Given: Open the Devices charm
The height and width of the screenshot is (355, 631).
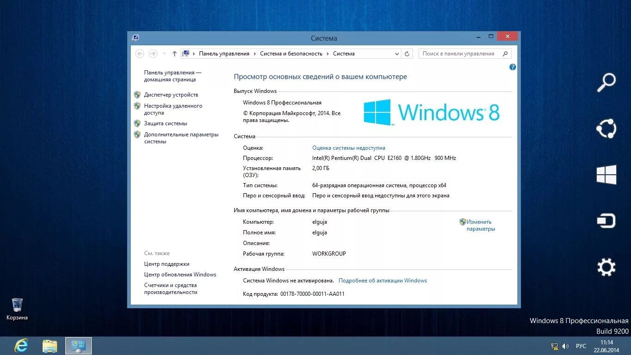Looking at the screenshot, I should [606, 220].
